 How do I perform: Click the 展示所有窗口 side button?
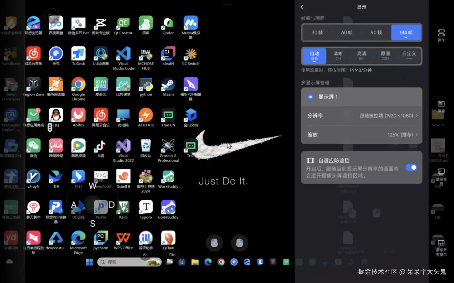(441, 248)
